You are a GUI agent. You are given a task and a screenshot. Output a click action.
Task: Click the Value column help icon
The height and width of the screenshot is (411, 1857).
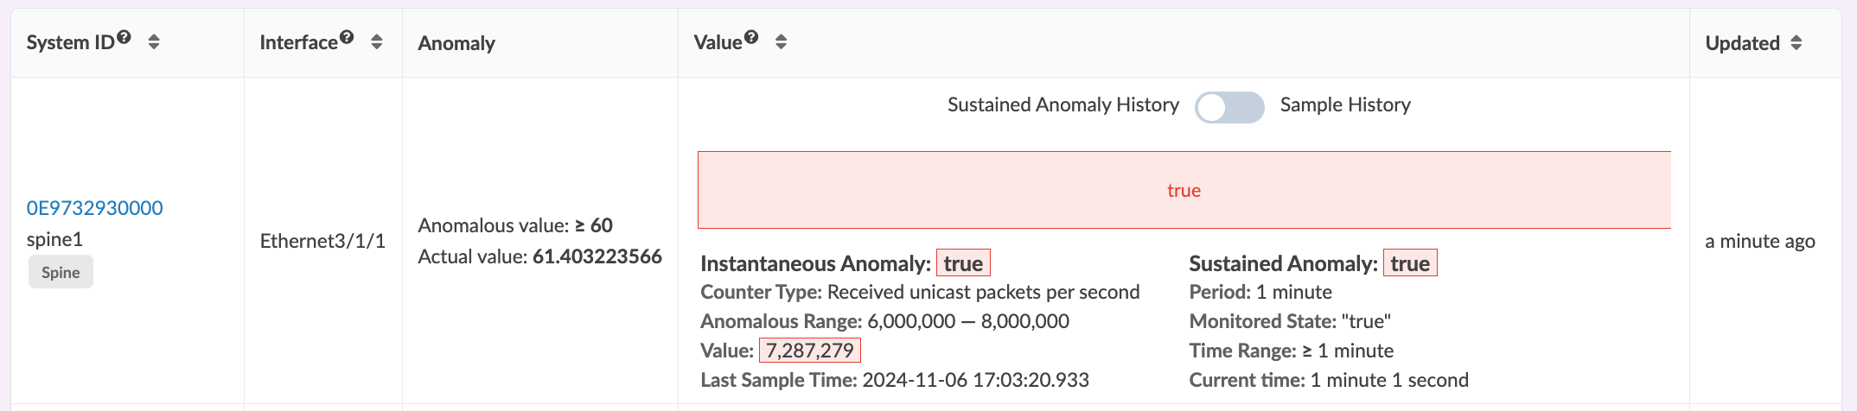tap(751, 37)
